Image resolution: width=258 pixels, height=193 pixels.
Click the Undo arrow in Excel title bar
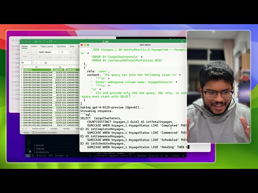(44, 42)
